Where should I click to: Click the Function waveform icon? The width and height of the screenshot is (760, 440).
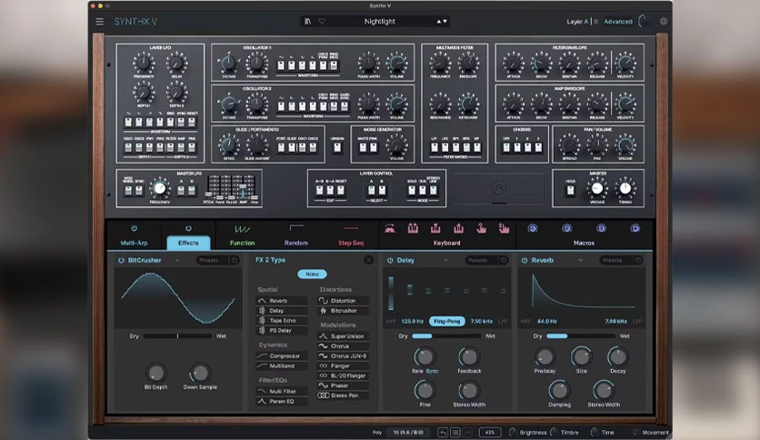point(243,229)
